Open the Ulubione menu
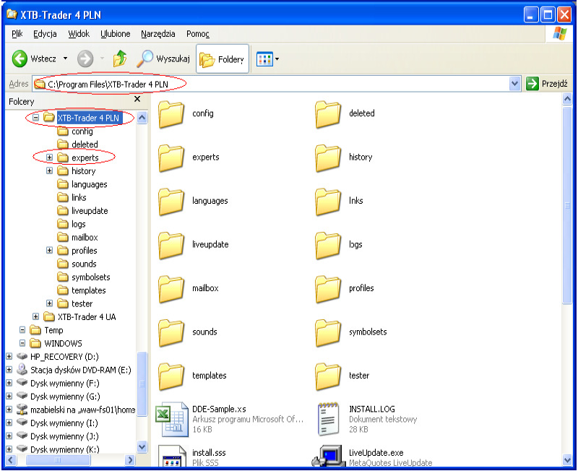The height and width of the screenshot is (471, 578). 116,34
